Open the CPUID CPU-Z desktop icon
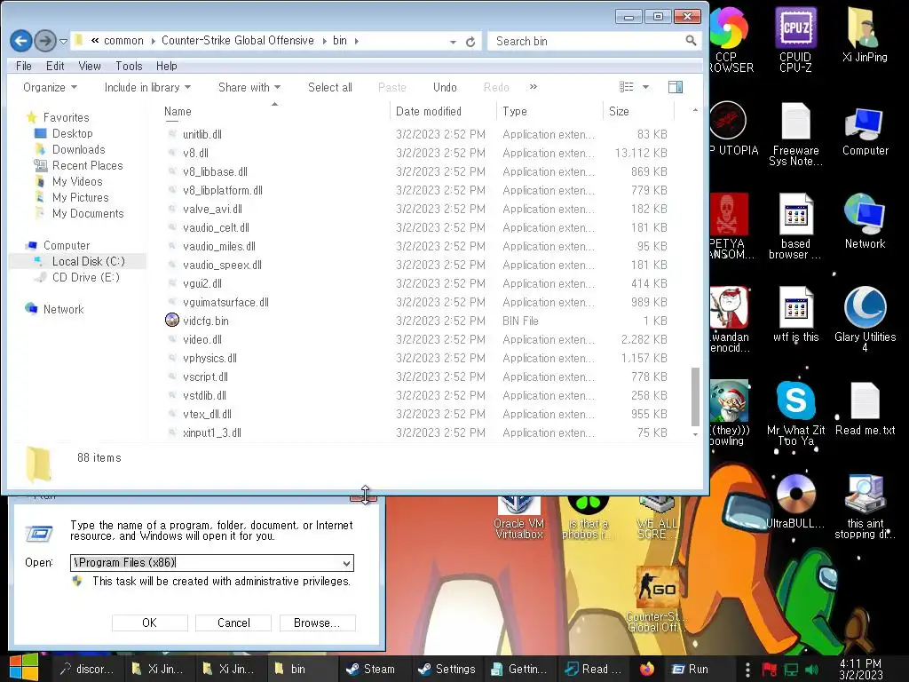Image resolution: width=909 pixels, height=682 pixels. 795,39
